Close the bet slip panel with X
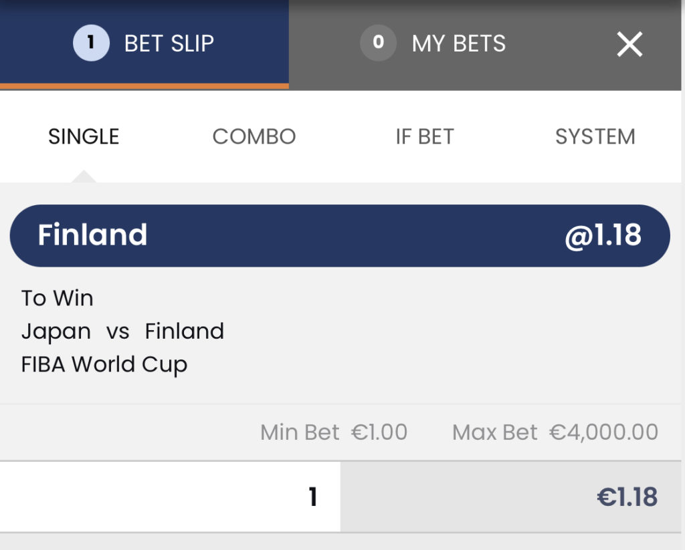685x550 pixels. [629, 44]
